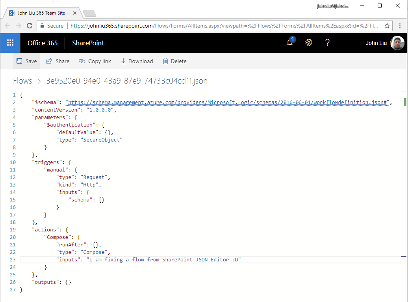This screenshot has height=302, width=408.
Task: Click the browser back arrow
Action: coord(7,26)
